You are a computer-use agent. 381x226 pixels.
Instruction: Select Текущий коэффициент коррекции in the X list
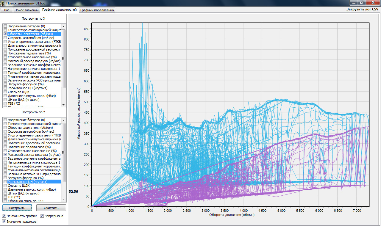(34, 73)
